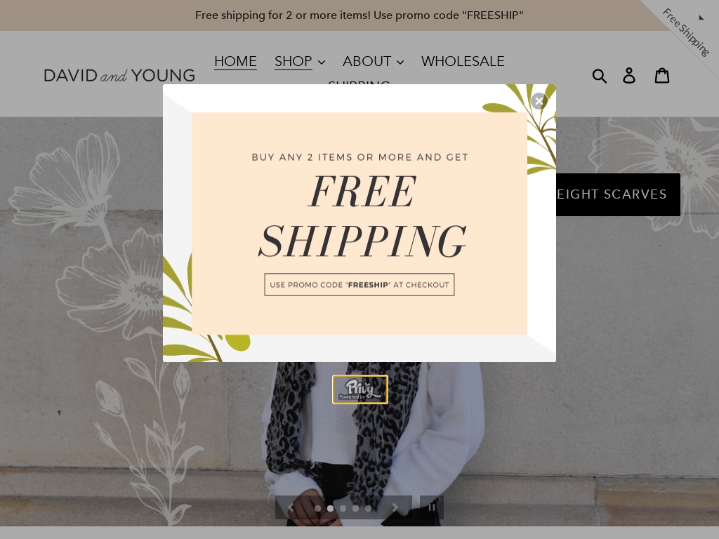Viewport: 719px width, 539px height.
Task: Select the fifth slideshow dot
Action: [x=368, y=508]
